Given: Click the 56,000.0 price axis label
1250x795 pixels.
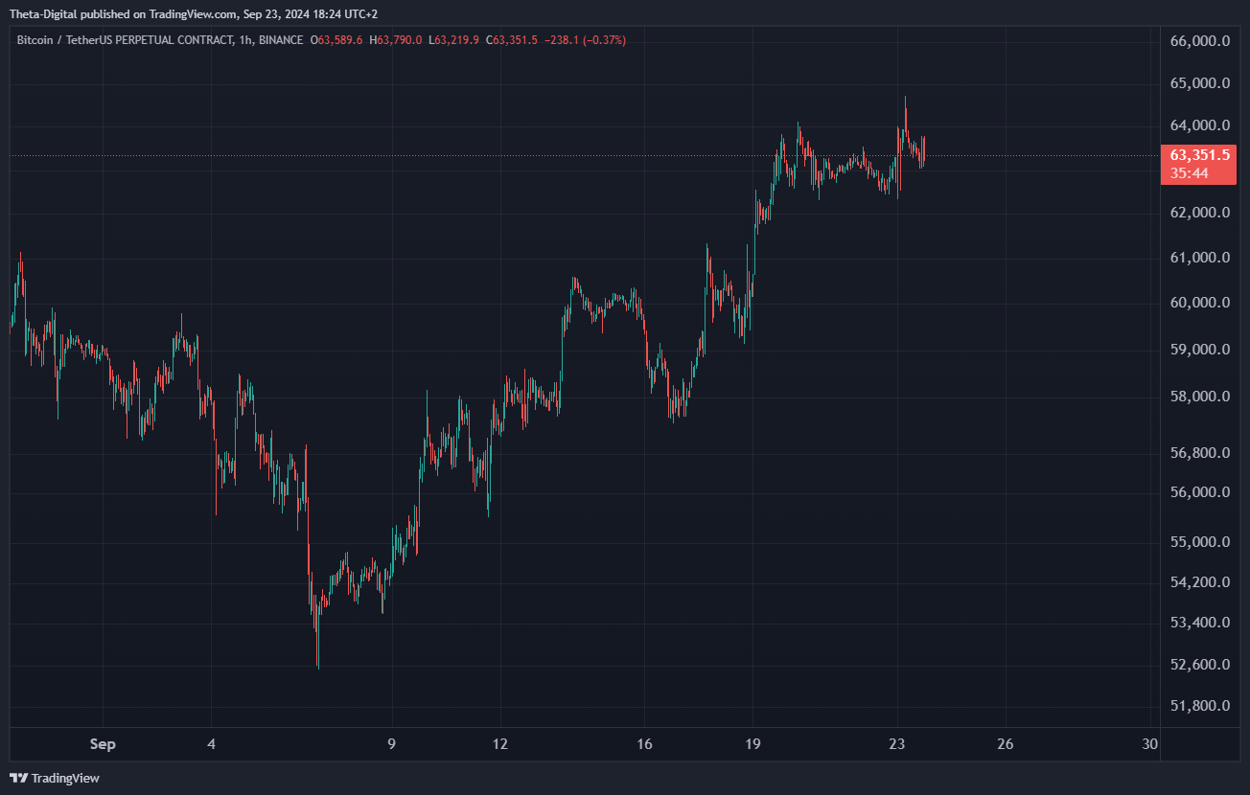Looking at the screenshot, I should point(1200,492).
